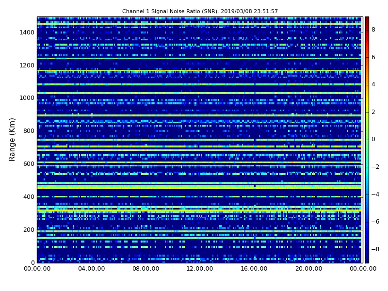
Task: Click the y-axis tick label 1000
Action: click(x=27, y=98)
